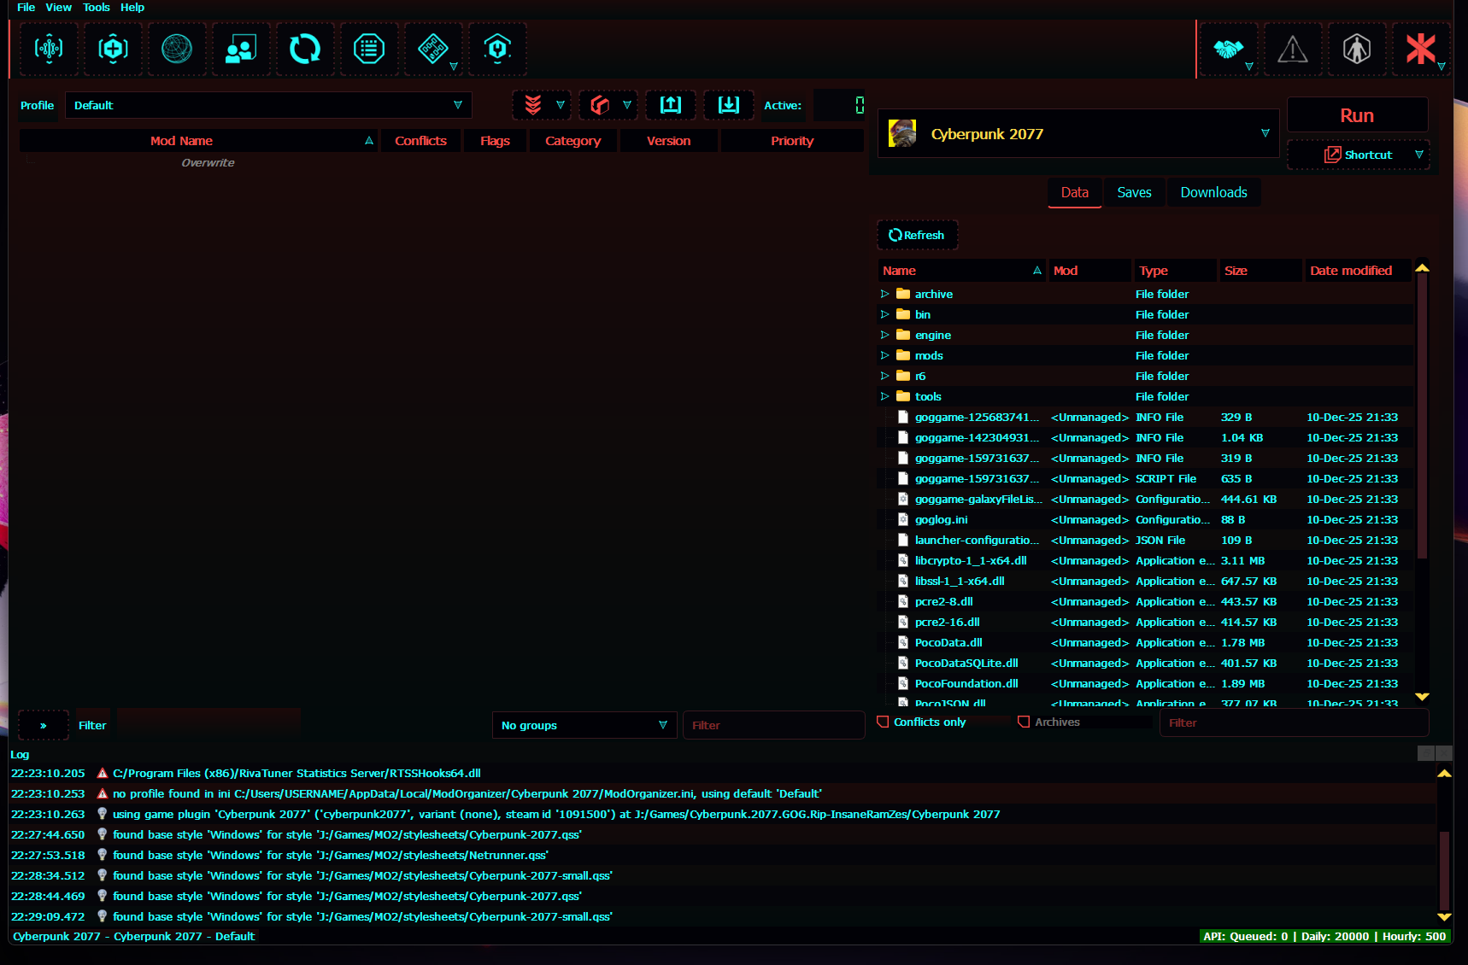Viewport: 1468px width, 965px height.
Task: Click the handshake endorse icon
Action: point(1228,49)
